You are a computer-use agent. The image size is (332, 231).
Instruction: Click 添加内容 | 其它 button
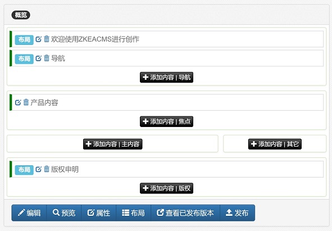tap(275, 144)
